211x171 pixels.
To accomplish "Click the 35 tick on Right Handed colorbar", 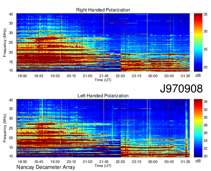I will coord(205,14).
